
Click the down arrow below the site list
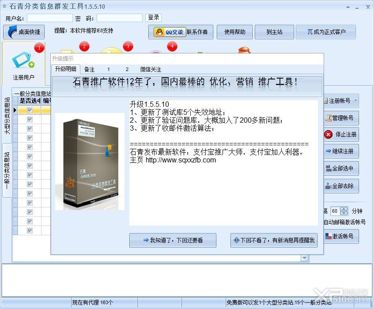click(304, 258)
